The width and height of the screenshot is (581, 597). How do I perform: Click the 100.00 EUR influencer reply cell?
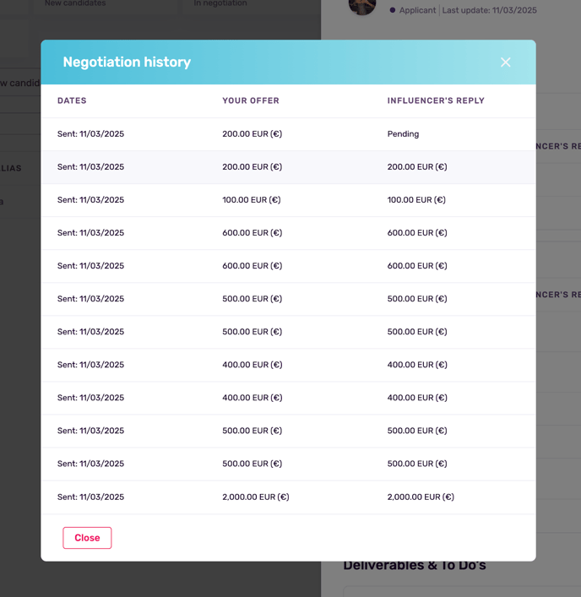pyautogui.click(x=416, y=200)
